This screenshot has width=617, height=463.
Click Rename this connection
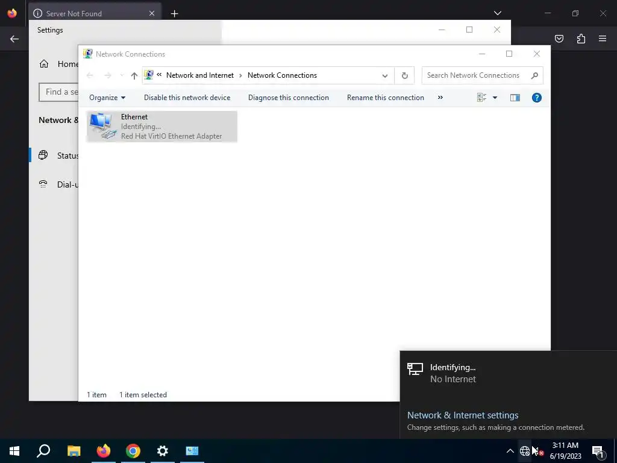click(x=385, y=98)
